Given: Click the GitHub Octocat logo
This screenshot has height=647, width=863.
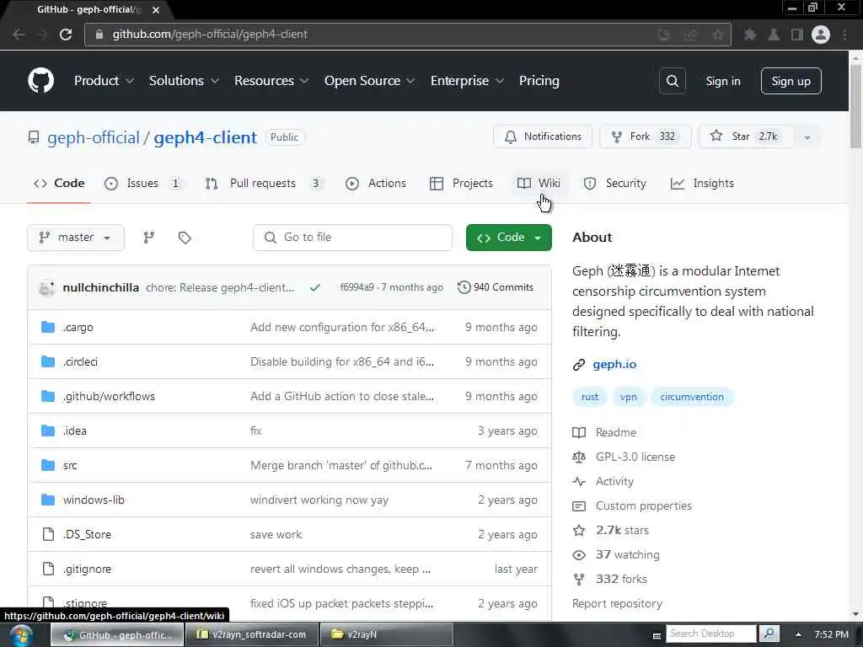Looking at the screenshot, I should point(40,81).
